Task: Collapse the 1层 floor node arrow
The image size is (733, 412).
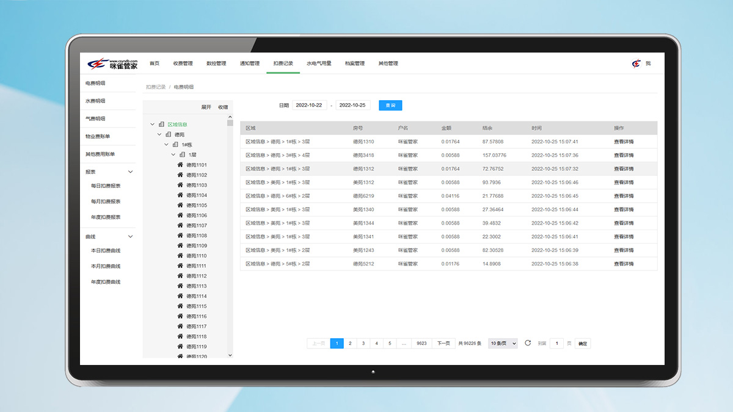Action: (173, 155)
